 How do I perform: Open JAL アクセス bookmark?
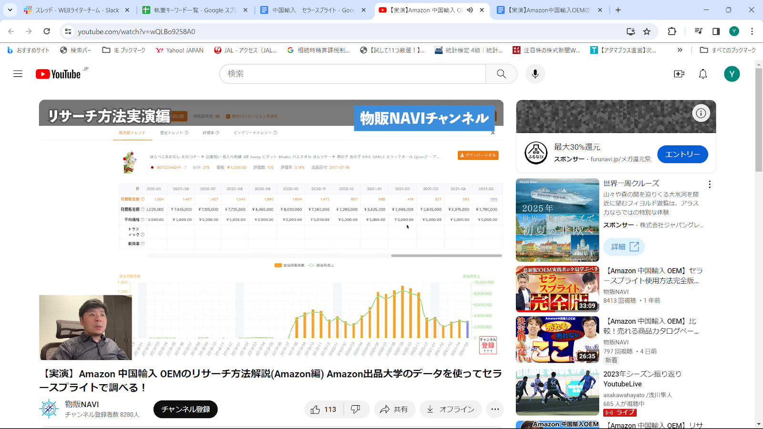pos(245,50)
